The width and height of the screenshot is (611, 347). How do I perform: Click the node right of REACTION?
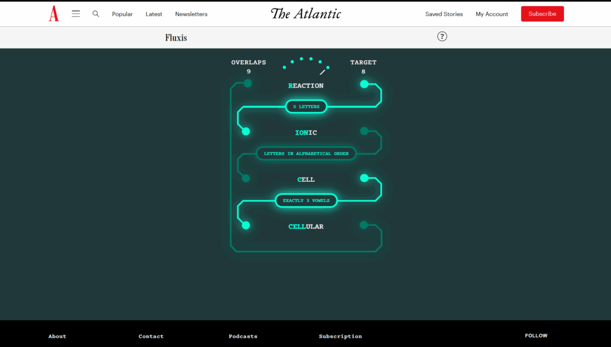click(364, 84)
